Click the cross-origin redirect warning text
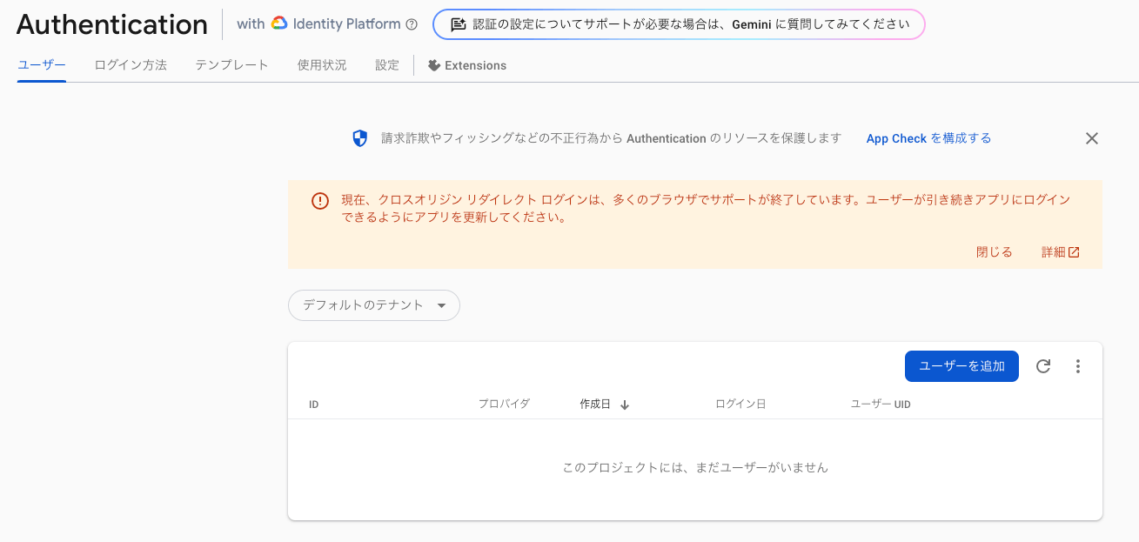1139x542 pixels. coord(706,209)
